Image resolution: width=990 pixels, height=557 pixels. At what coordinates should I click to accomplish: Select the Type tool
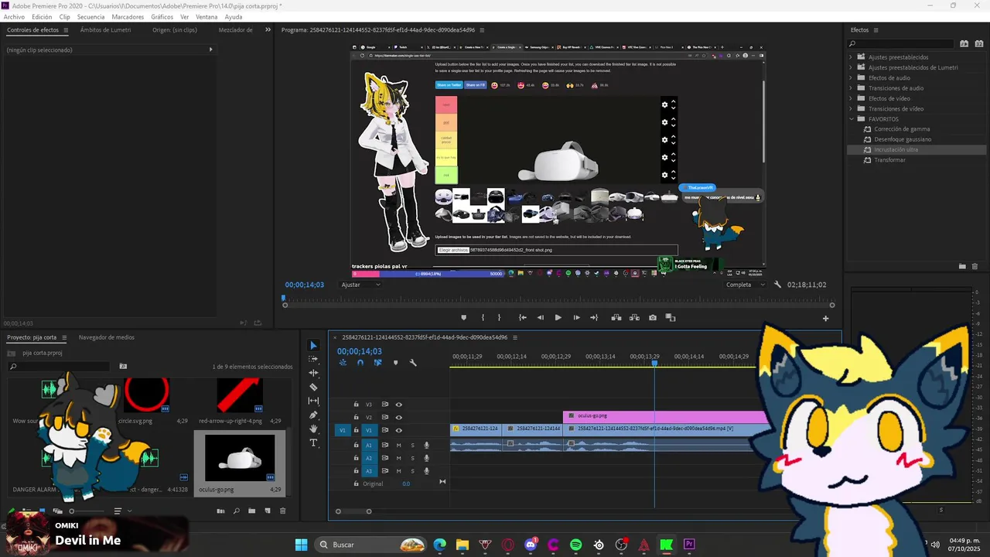[313, 443]
